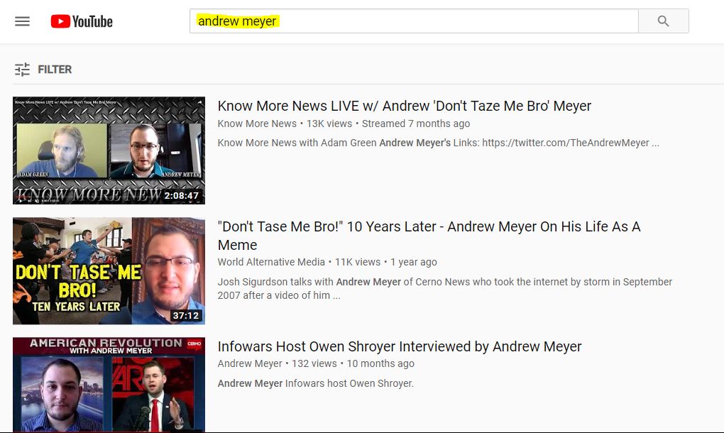Focus the search box containing andrew meyer

point(415,21)
